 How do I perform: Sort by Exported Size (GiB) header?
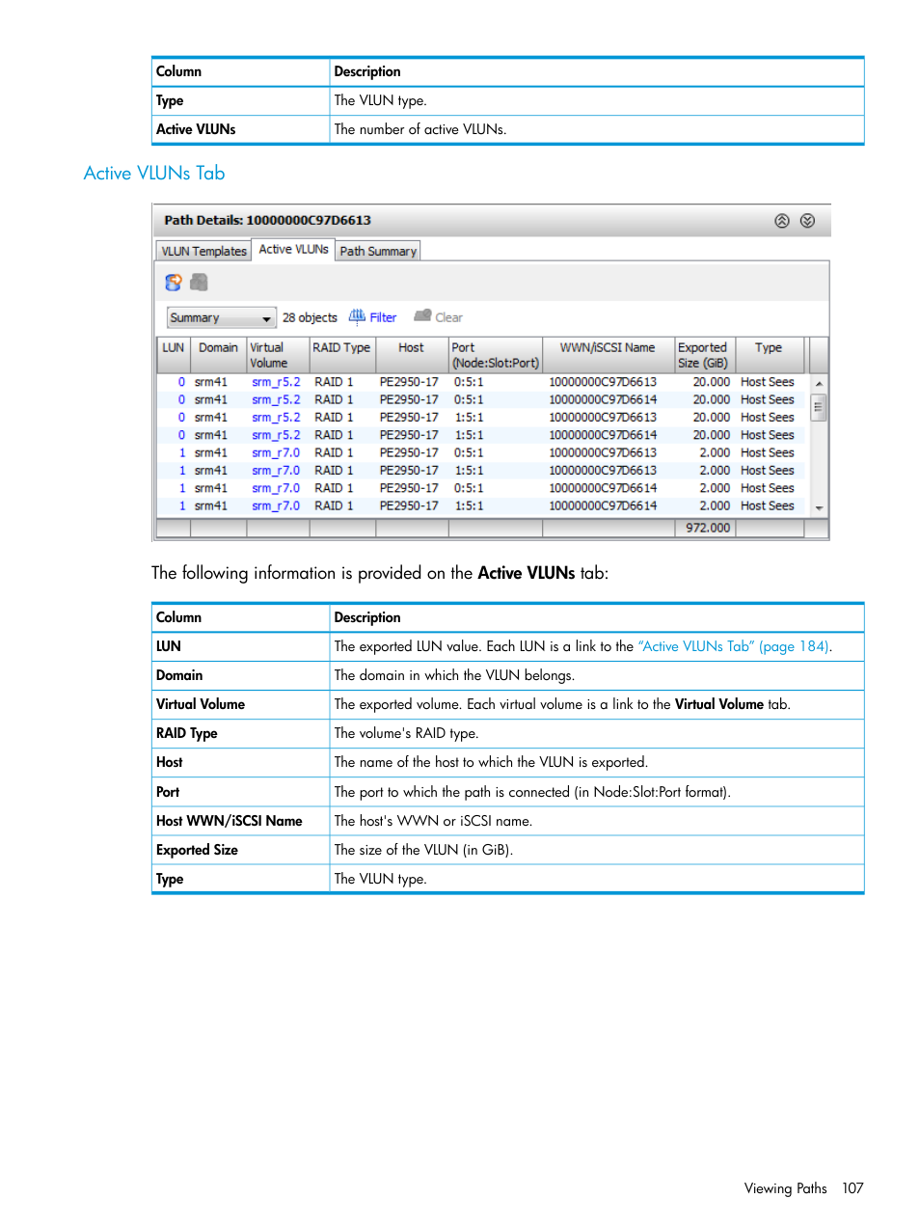pos(705,355)
